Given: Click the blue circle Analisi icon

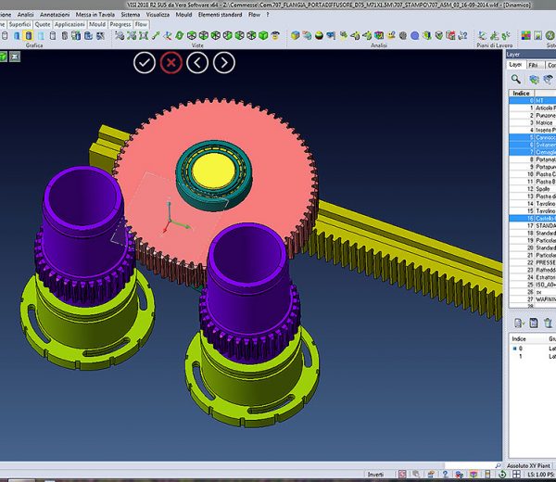Looking at the screenshot, I should tap(415, 35).
